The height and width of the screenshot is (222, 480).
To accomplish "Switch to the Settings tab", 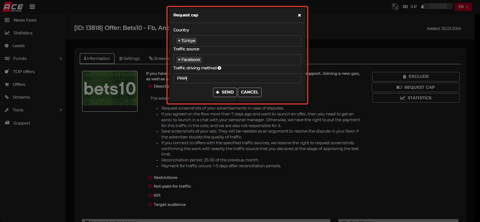I will coord(130,58).
